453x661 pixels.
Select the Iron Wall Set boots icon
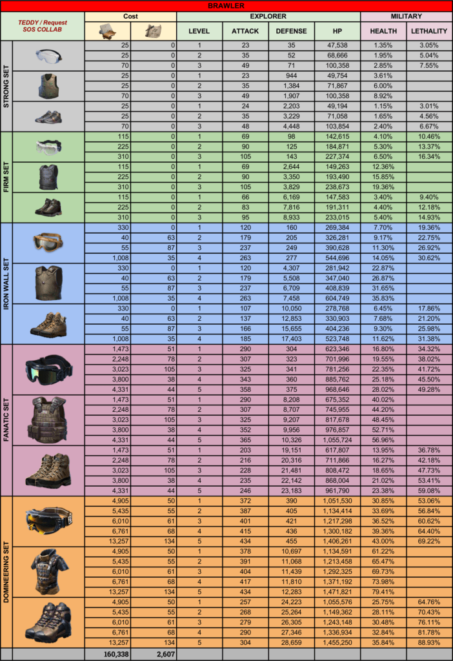(x=48, y=323)
